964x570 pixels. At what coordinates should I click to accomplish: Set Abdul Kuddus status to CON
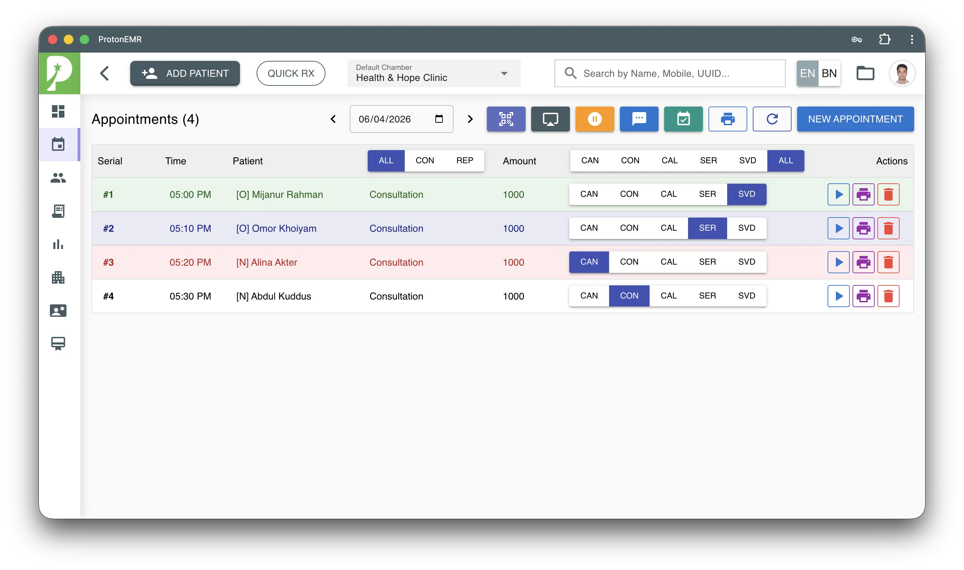[629, 296]
